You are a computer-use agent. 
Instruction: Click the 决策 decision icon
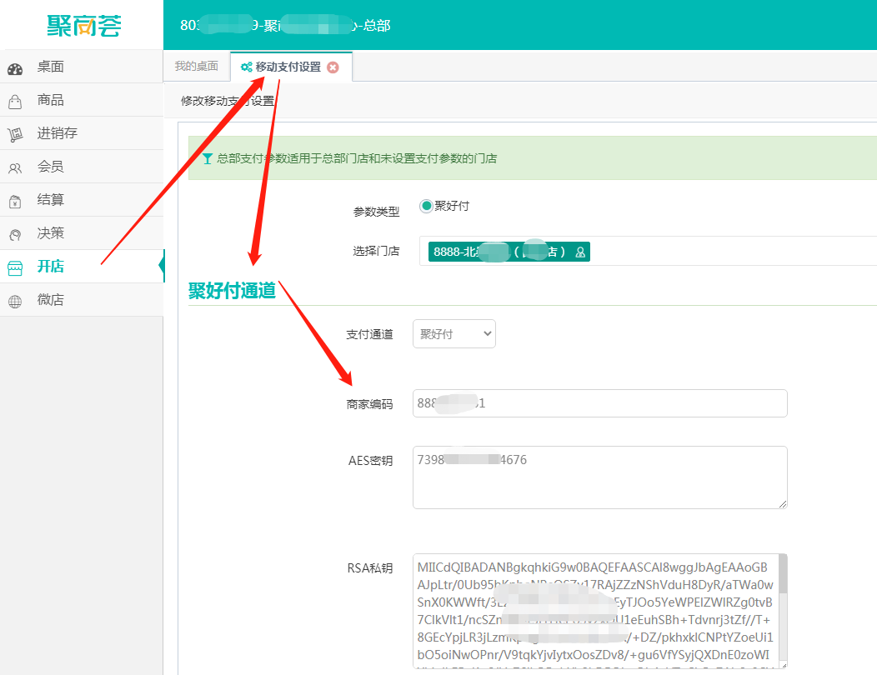(15, 235)
